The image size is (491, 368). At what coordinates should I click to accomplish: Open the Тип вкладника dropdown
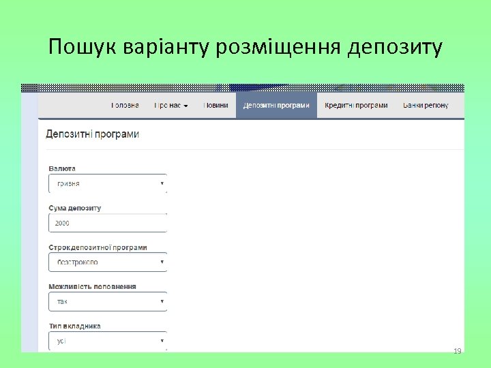[x=108, y=341]
